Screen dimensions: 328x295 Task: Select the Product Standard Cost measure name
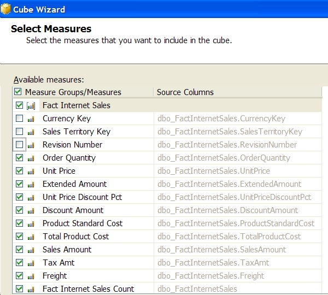click(83, 223)
